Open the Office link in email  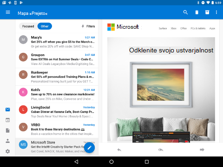[x=184, y=28]
